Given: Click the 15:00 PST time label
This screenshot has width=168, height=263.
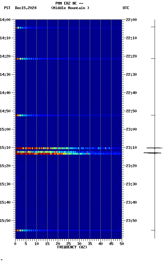Looking at the screenshot, I should [x=5, y=129].
